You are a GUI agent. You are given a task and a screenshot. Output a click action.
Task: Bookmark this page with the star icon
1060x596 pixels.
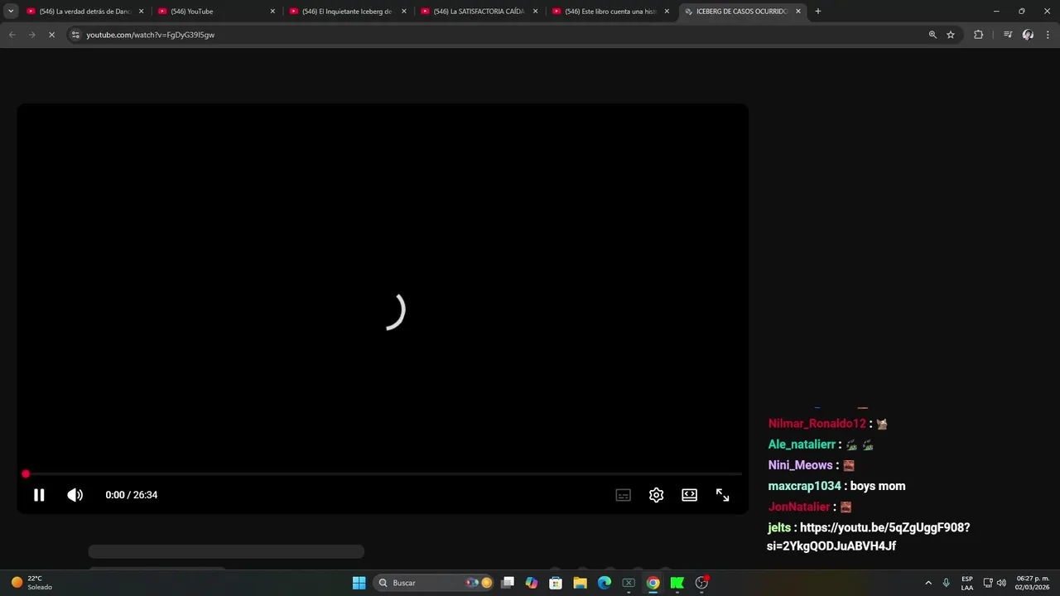(x=951, y=35)
